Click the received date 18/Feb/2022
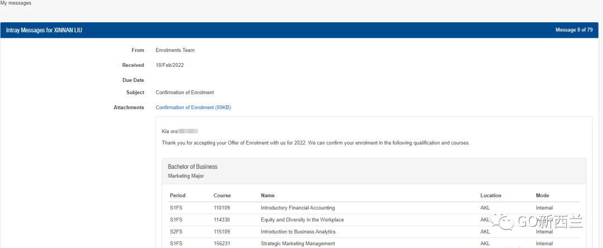 [x=170, y=65]
